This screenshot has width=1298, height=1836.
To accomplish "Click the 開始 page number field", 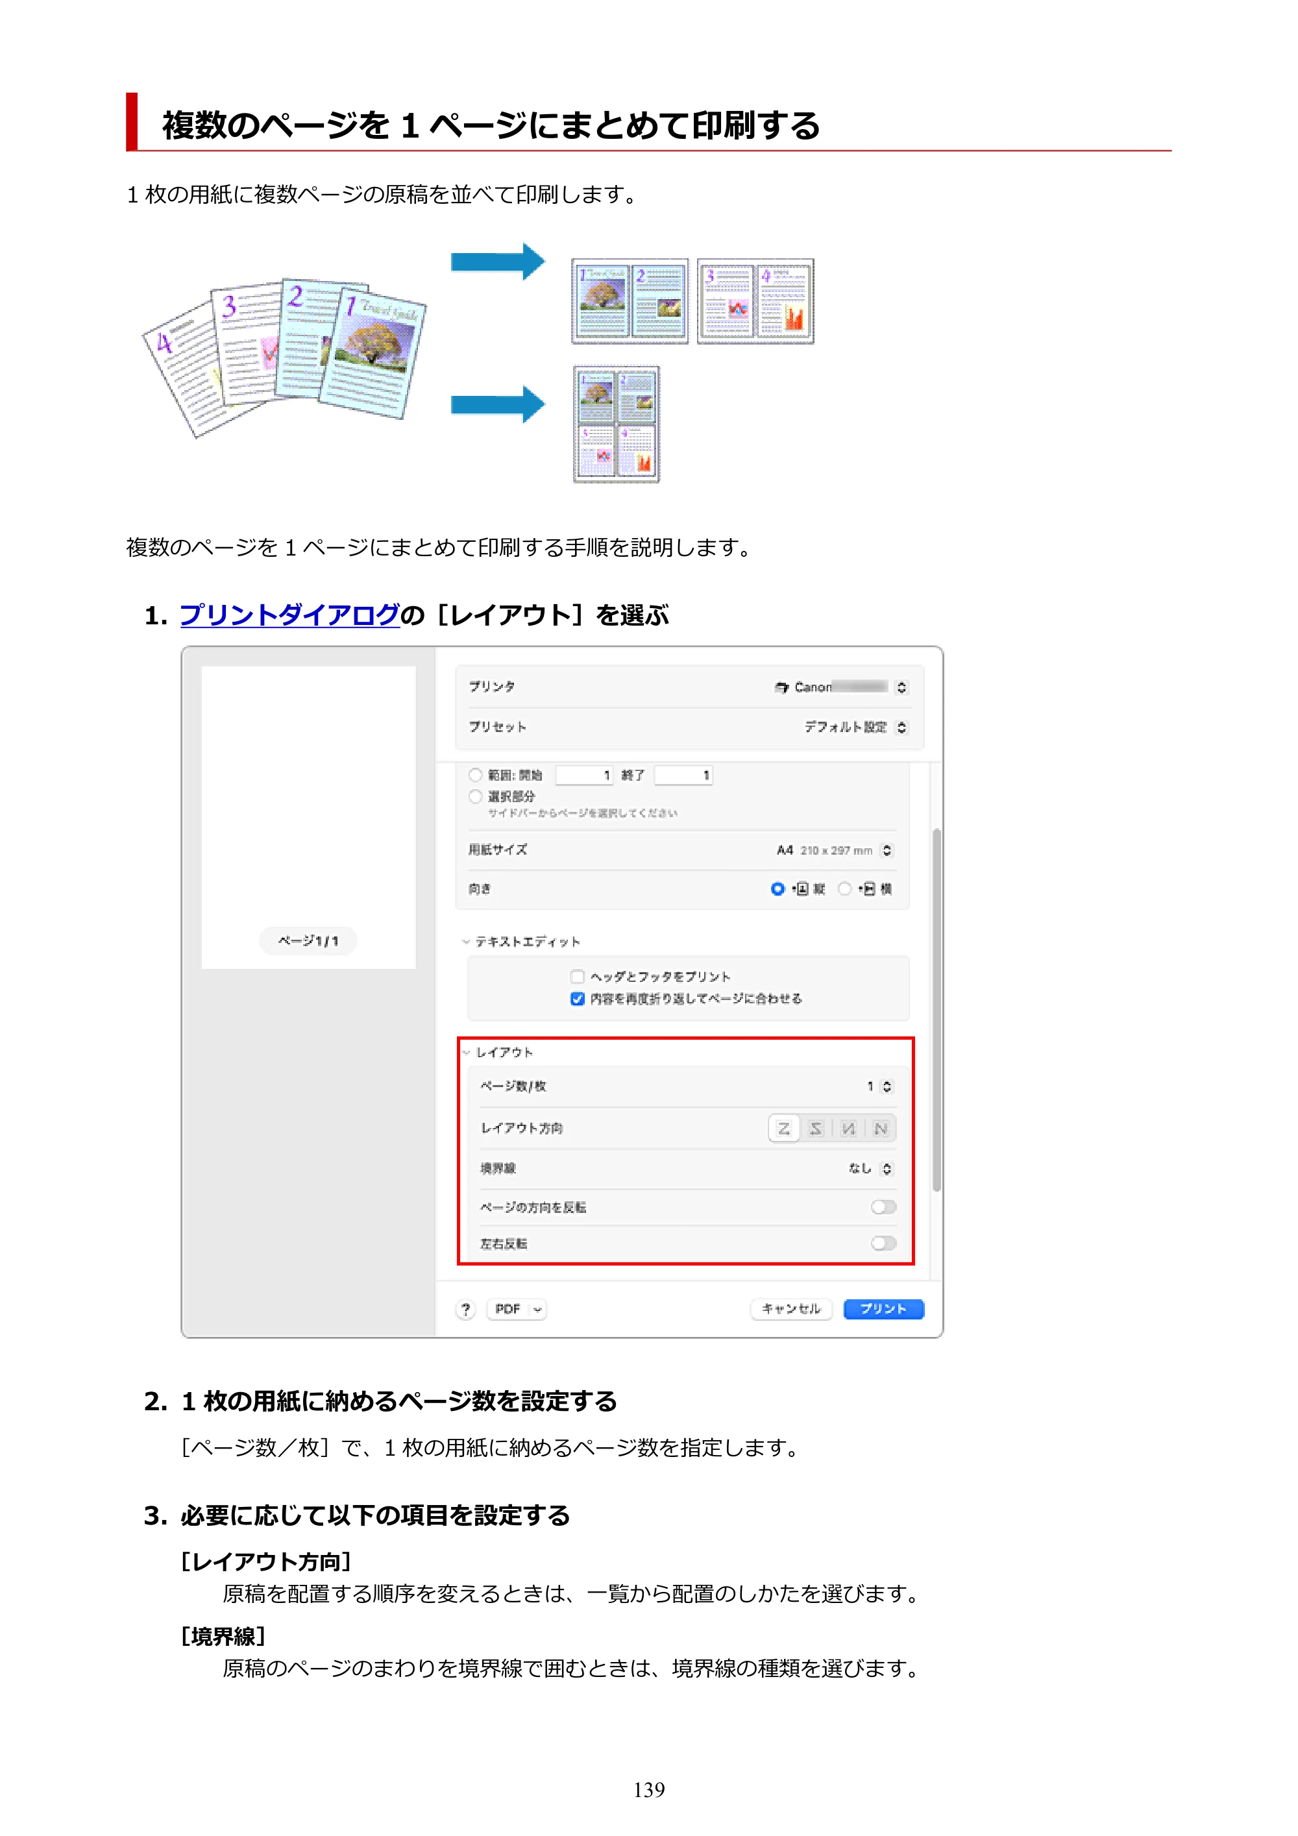I will click(585, 775).
